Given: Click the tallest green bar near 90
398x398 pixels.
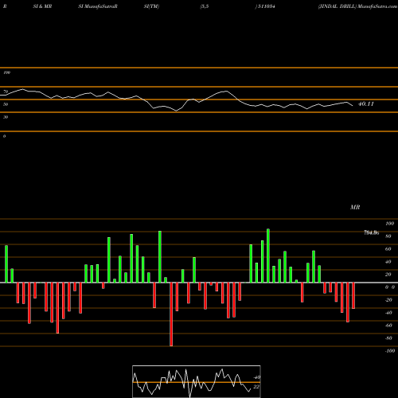Looking at the screenshot, I should click(268, 256).
